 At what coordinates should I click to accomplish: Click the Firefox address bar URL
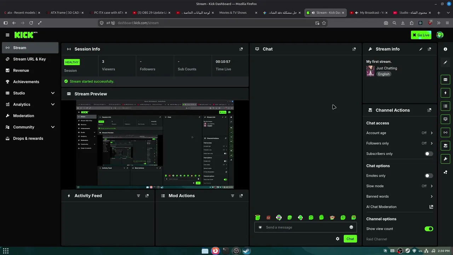coord(138,23)
